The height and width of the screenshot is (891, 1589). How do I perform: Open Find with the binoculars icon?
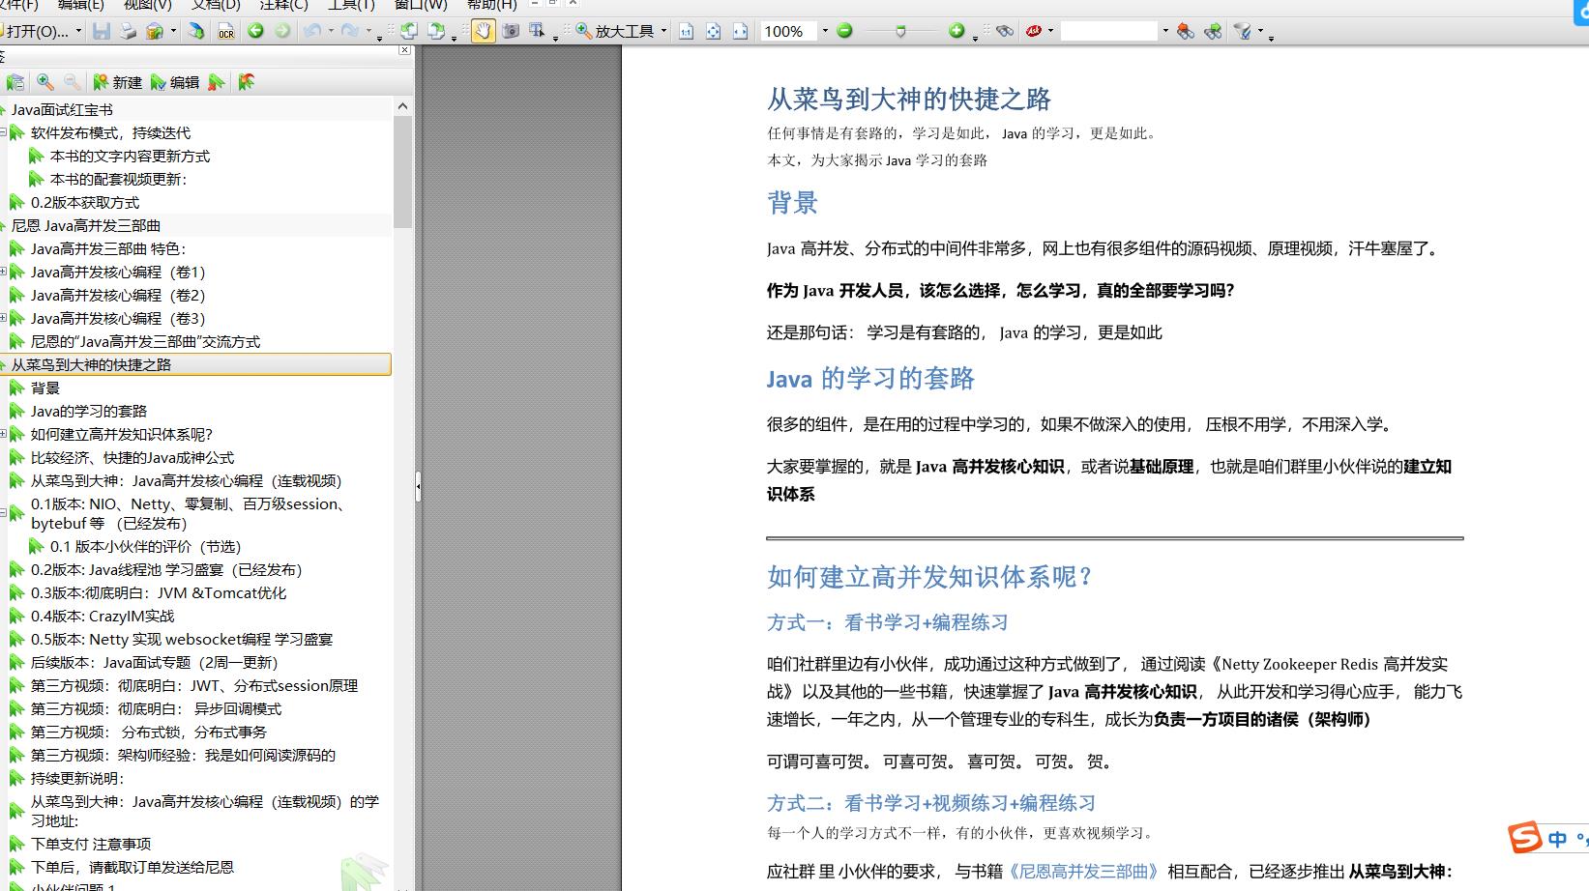click(1005, 31)
